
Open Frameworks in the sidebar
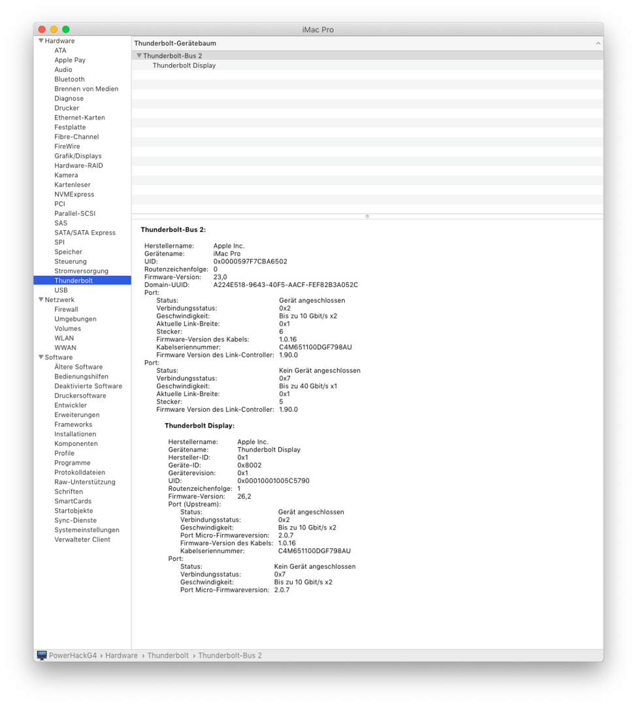tap(73, 424)
